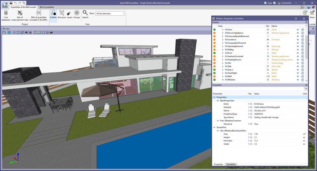Collapse the Quantities section
This screenshot has width=317, height=171.
(215, 127)
